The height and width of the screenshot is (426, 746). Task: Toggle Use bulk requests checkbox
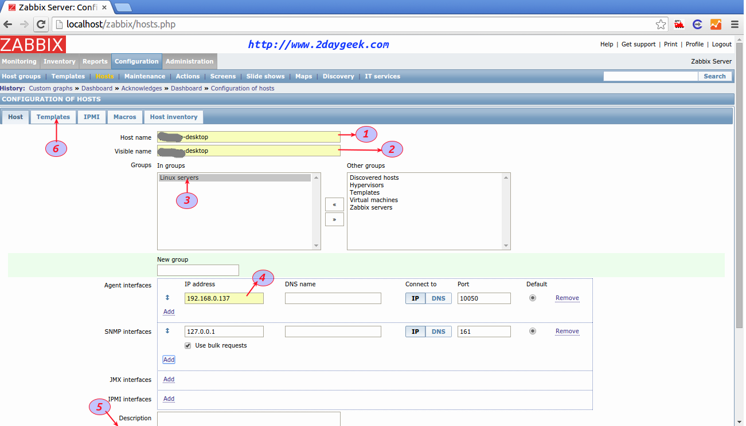click(188, 346)
